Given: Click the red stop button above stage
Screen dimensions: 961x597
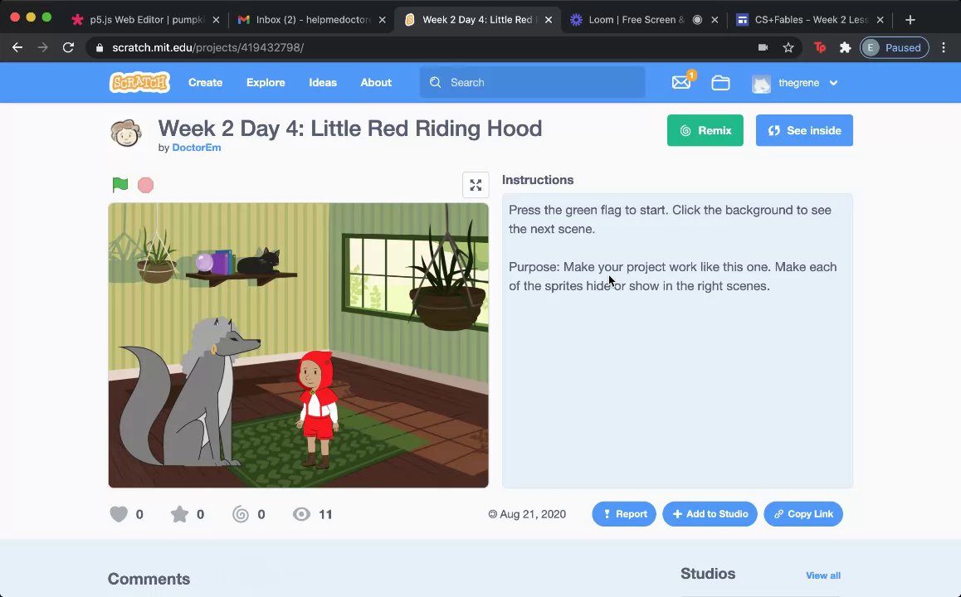Looking at the screenshot, I should coord(145,185).
